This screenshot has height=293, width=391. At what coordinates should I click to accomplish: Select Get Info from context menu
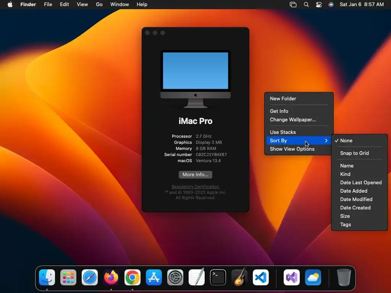pos(299,111)
